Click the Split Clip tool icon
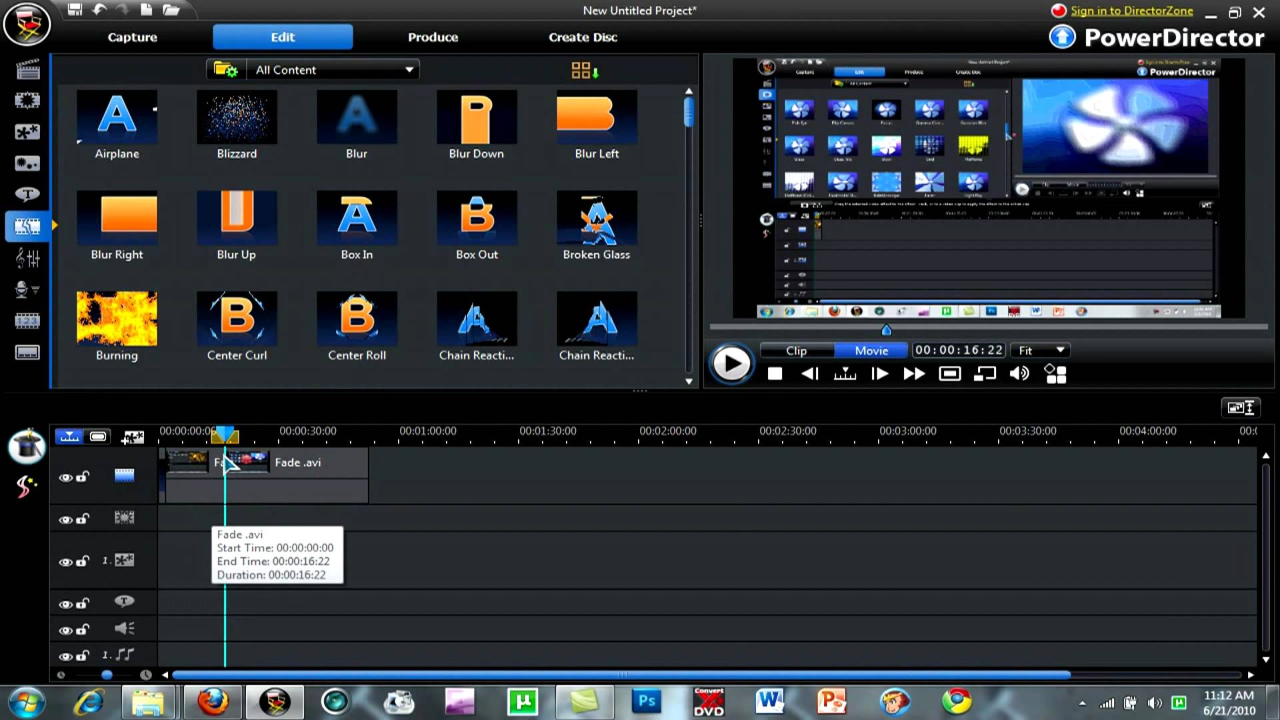 click(844, 375)
